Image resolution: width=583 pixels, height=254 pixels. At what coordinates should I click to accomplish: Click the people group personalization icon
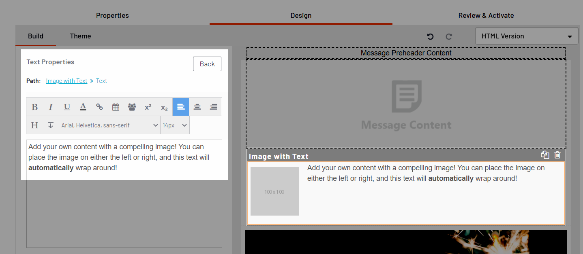[x=132, y=107]
